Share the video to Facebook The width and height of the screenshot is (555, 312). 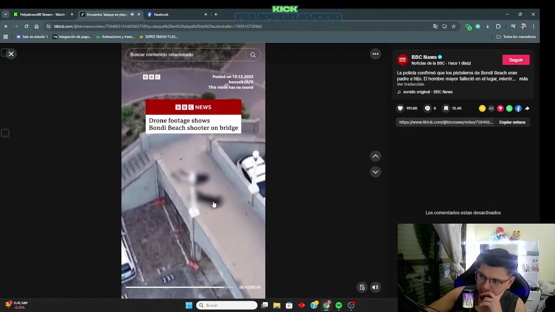tap(518, 108)
